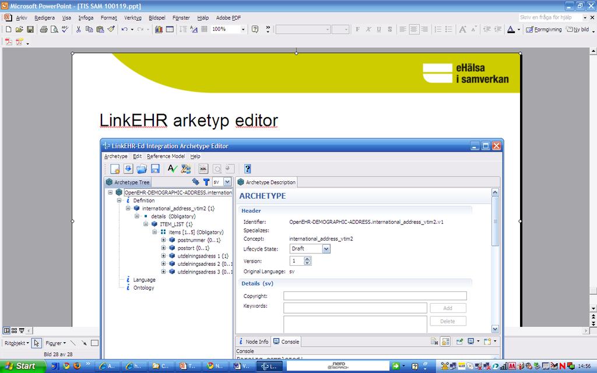Select the rectangle drawing tool
The width and height of the screenshot is (597, 373).
(94, 343)
